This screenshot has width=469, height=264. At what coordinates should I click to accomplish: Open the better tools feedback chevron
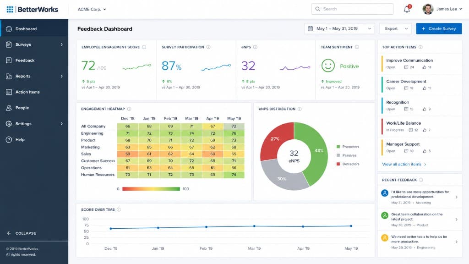click(x=457, y=242)
